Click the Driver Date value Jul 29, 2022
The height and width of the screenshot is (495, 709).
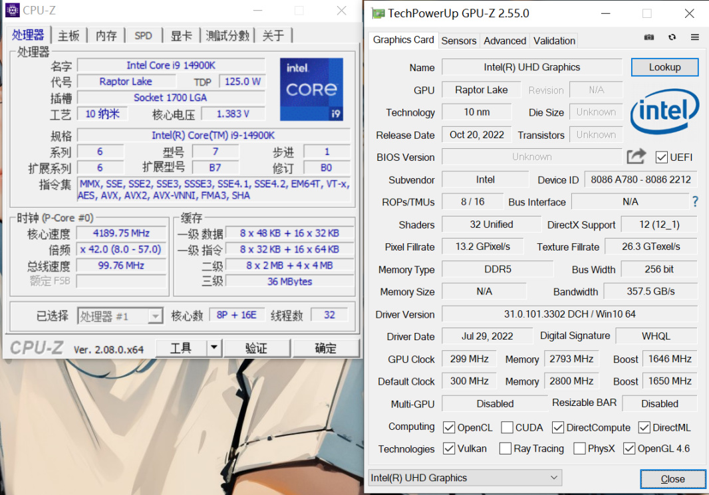487,336
